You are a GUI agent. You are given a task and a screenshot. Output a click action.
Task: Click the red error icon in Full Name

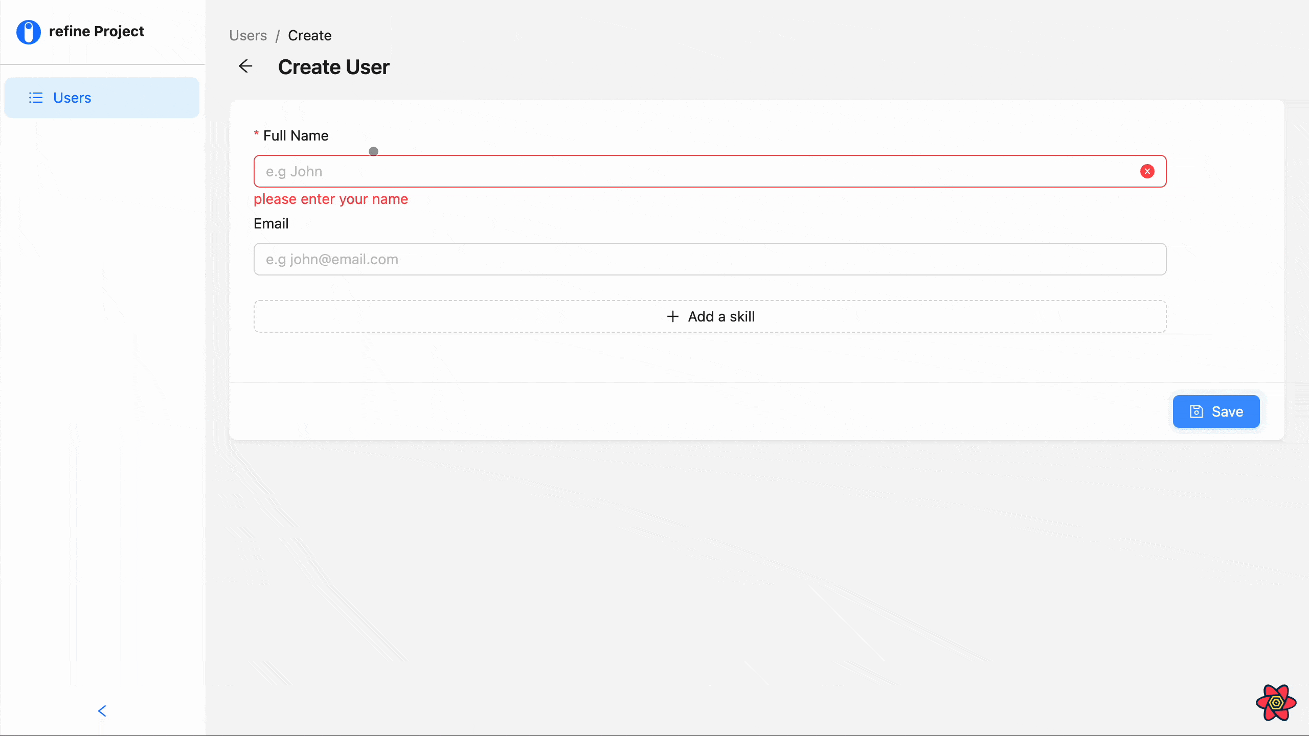pos(1147,171)
